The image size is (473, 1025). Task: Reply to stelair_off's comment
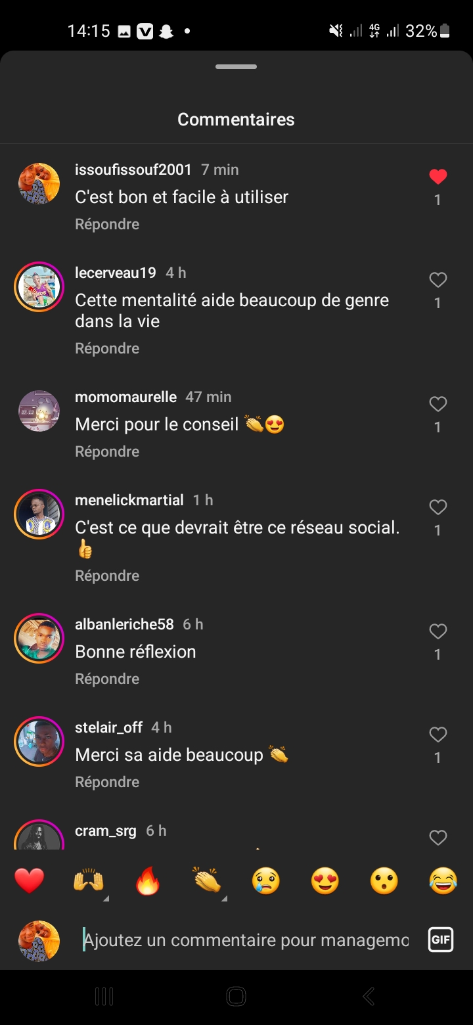pyautogui.click(x=107, y=782)
